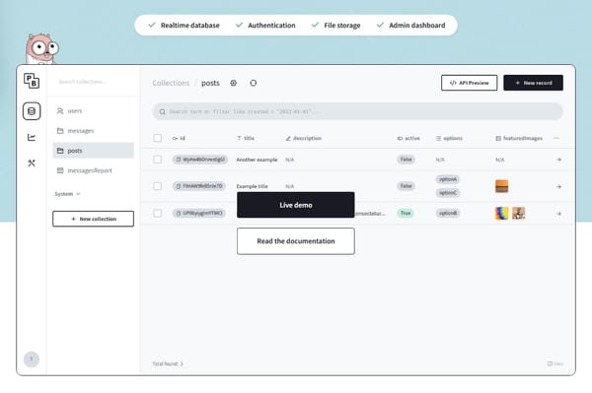Viewport: 592px width, 393px height.
Task: Expand the System collections group
Action: pyautogui.click(x=67, y=194)
